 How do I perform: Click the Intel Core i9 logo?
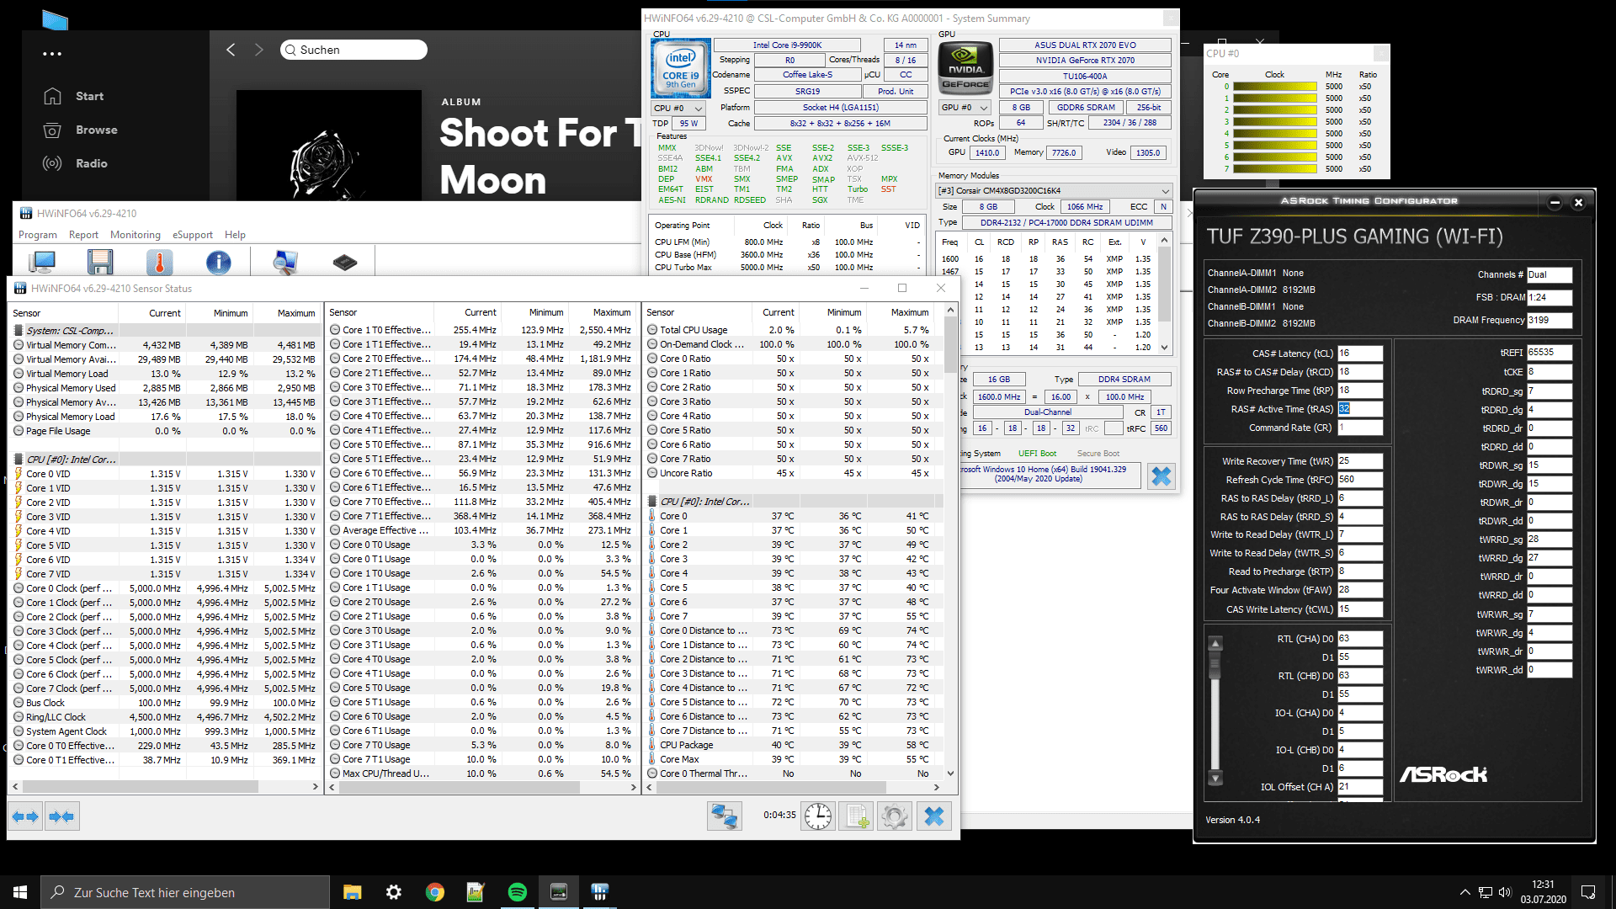(680, 68)
